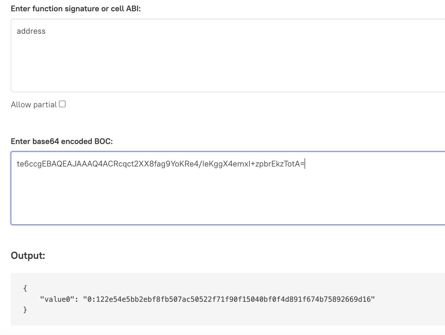Click the opening curly brace in output
Screen dimensions: 445x335
25,288
